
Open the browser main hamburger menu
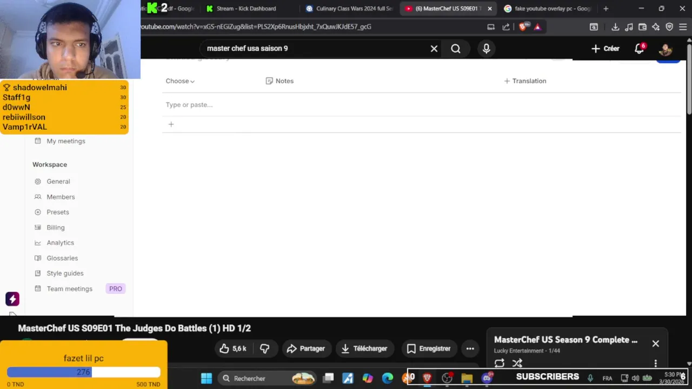tap(682, 27)
